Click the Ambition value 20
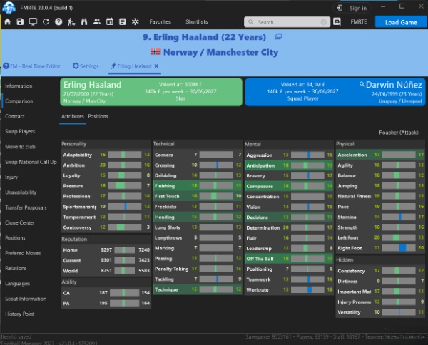This screenshot has width=428, height=345. click(103, 165)
